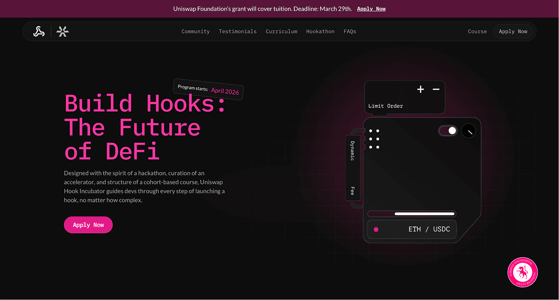
Task: Go to the FAQs section
Action: click(350, 32)
